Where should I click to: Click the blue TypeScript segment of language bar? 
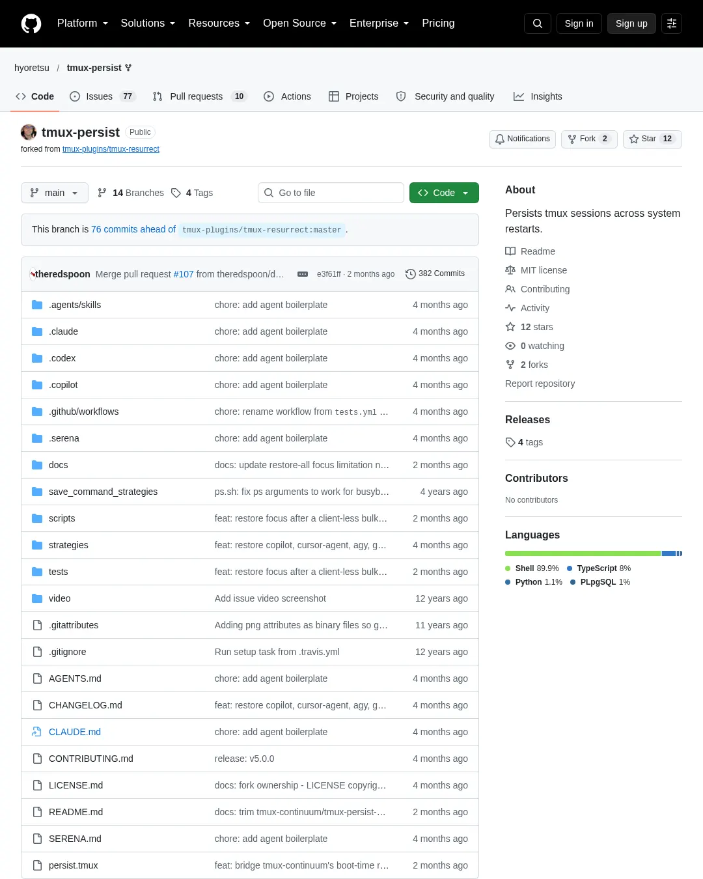(x=669, y=553)
